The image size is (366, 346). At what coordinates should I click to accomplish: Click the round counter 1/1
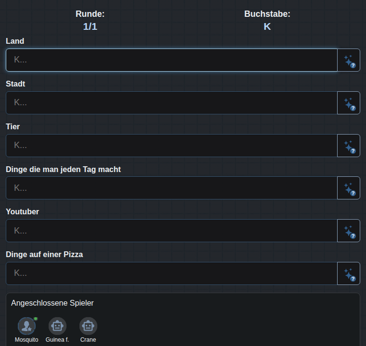[x=90, y=26]
